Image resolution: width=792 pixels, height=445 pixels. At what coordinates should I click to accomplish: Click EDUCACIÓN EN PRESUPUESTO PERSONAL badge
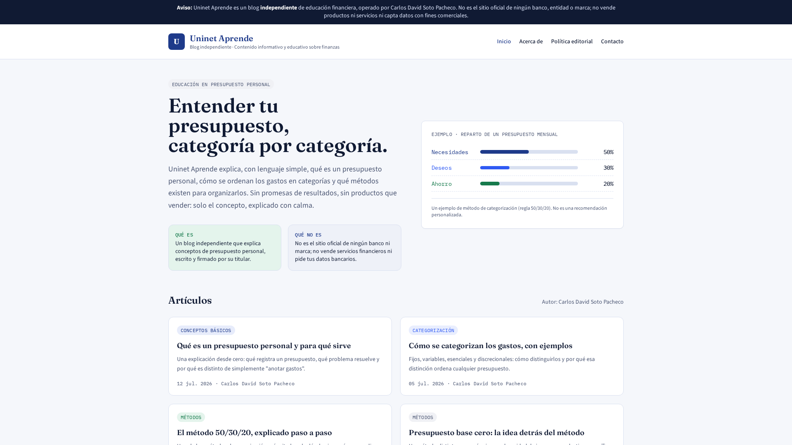pyautogui.click(x=221, y=84)
